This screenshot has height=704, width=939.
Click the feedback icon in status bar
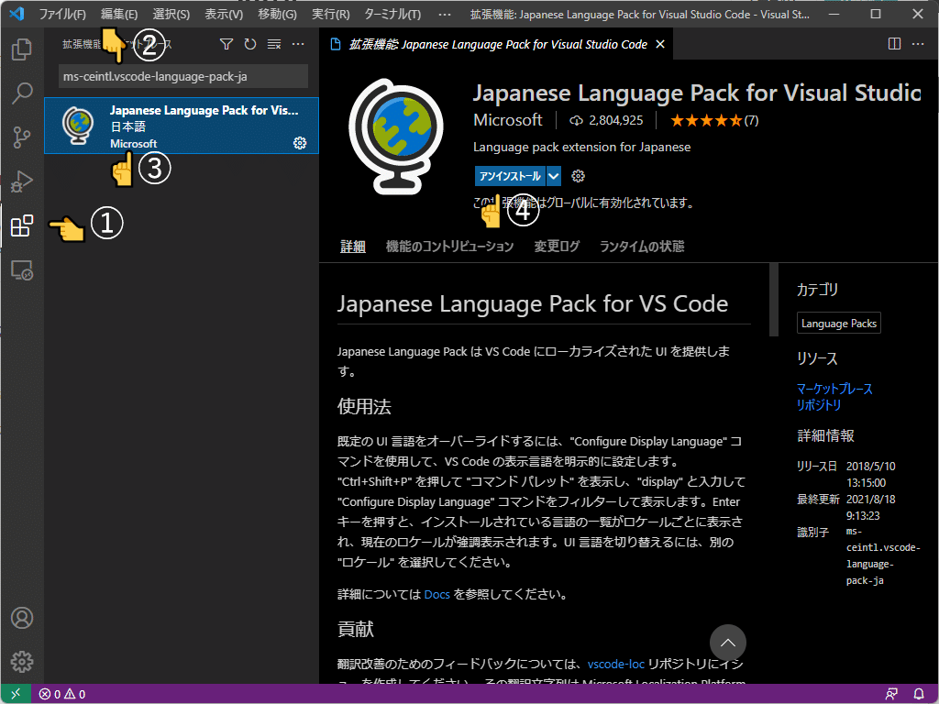point(891,694)
